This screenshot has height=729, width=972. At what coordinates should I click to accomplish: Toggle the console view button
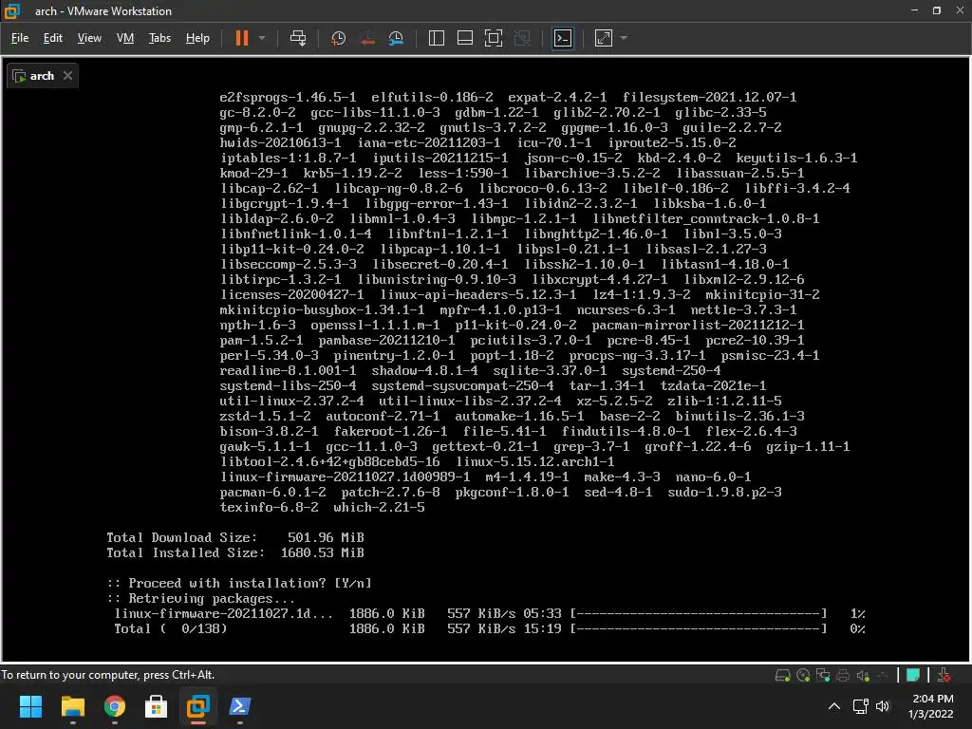coord(562,38)
